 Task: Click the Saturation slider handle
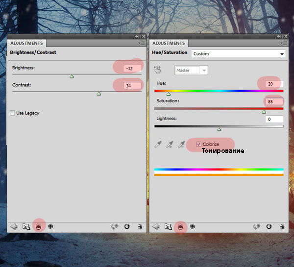264,112
